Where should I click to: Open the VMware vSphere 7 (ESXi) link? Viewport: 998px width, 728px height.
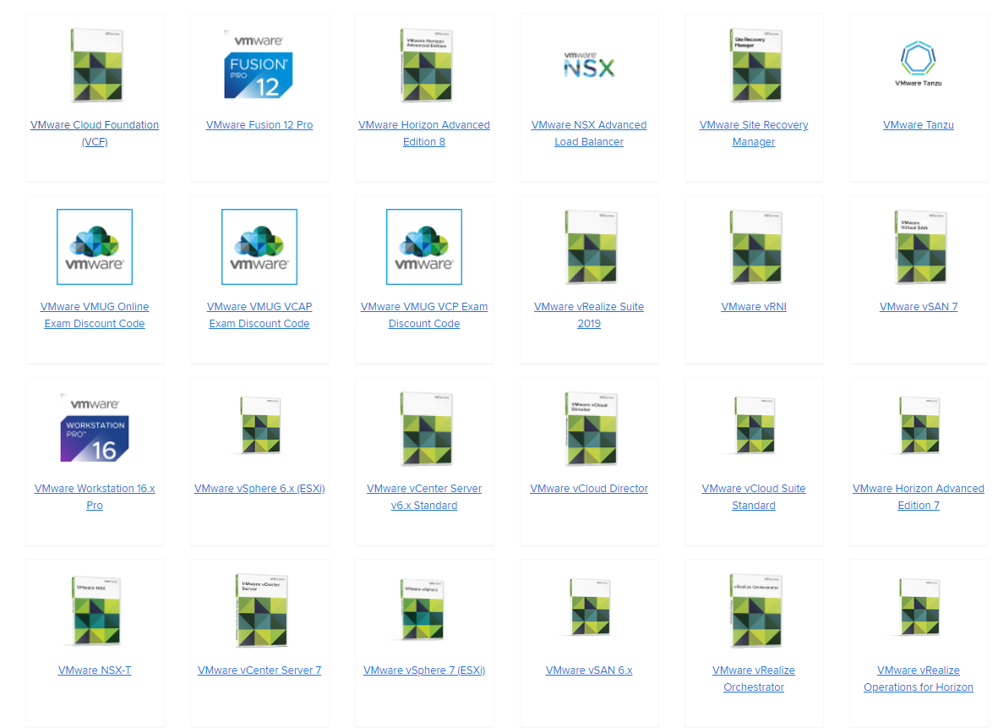click(x=424, y=670)
